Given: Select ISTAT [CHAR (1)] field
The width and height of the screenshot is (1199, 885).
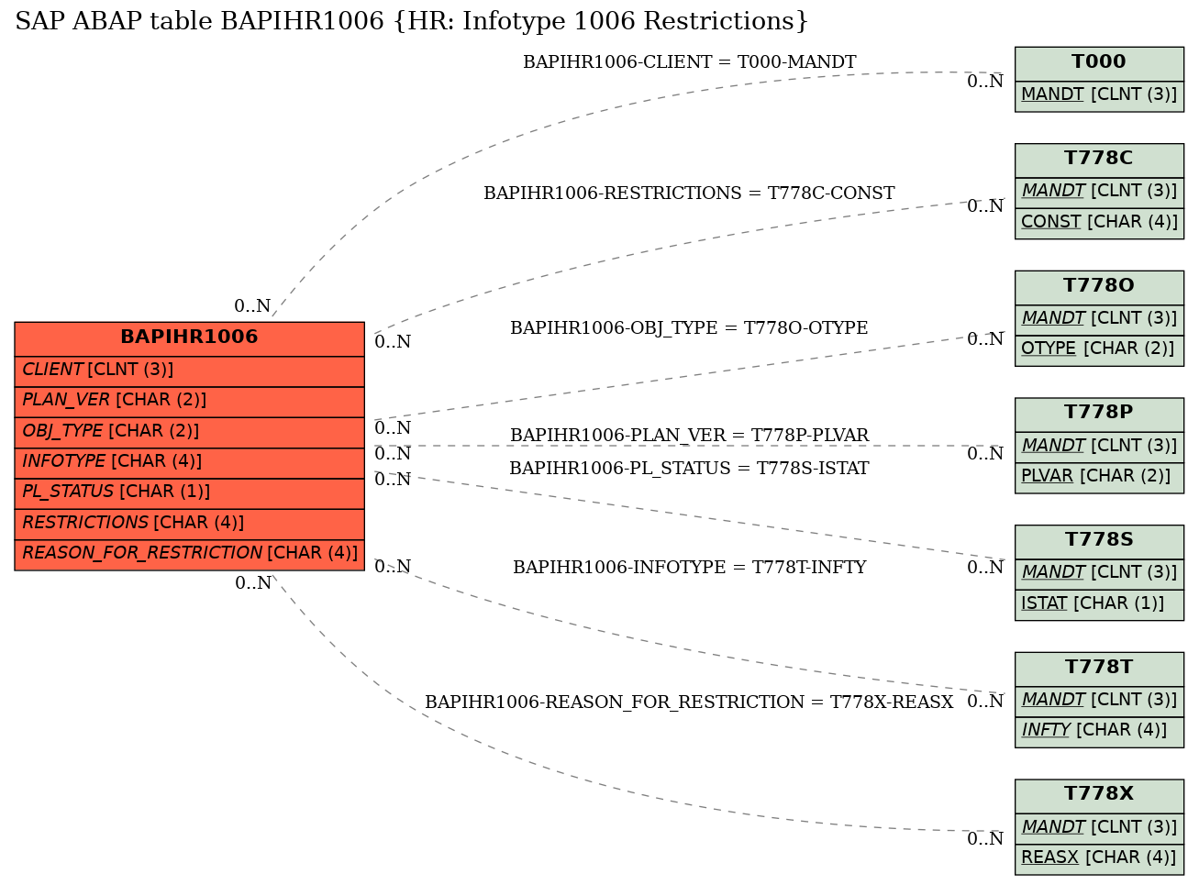Looking at the screenshot, I should pos(1099,603).
